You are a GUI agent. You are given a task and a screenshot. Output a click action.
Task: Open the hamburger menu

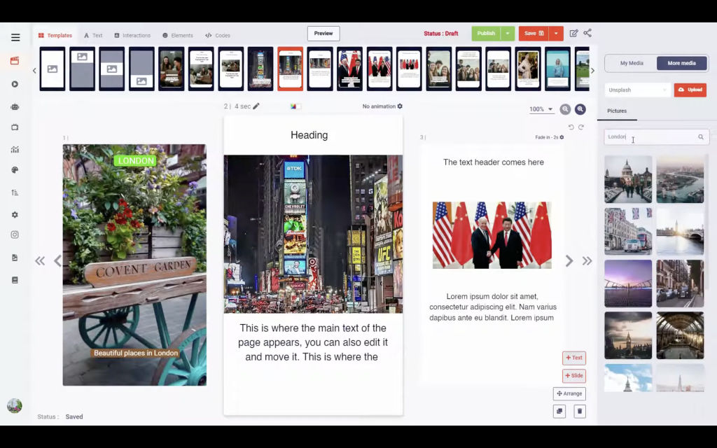point(15,37)
